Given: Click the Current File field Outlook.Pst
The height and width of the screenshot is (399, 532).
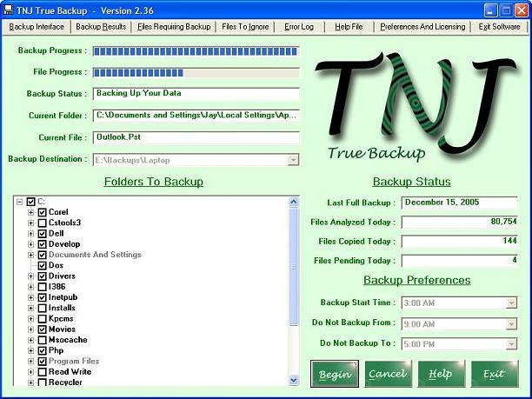Looking at the screenshot, I should click(196, 137).
